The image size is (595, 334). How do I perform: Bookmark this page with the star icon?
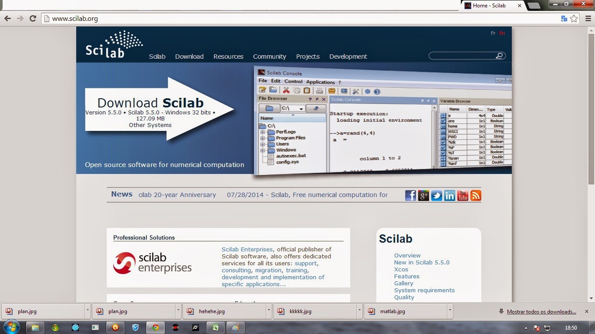point(574,19)
